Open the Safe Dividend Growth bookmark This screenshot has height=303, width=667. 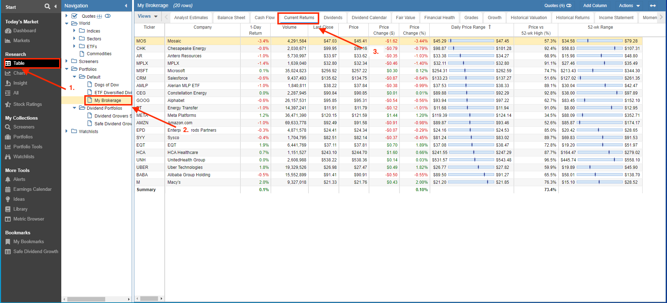pos(35,252)
